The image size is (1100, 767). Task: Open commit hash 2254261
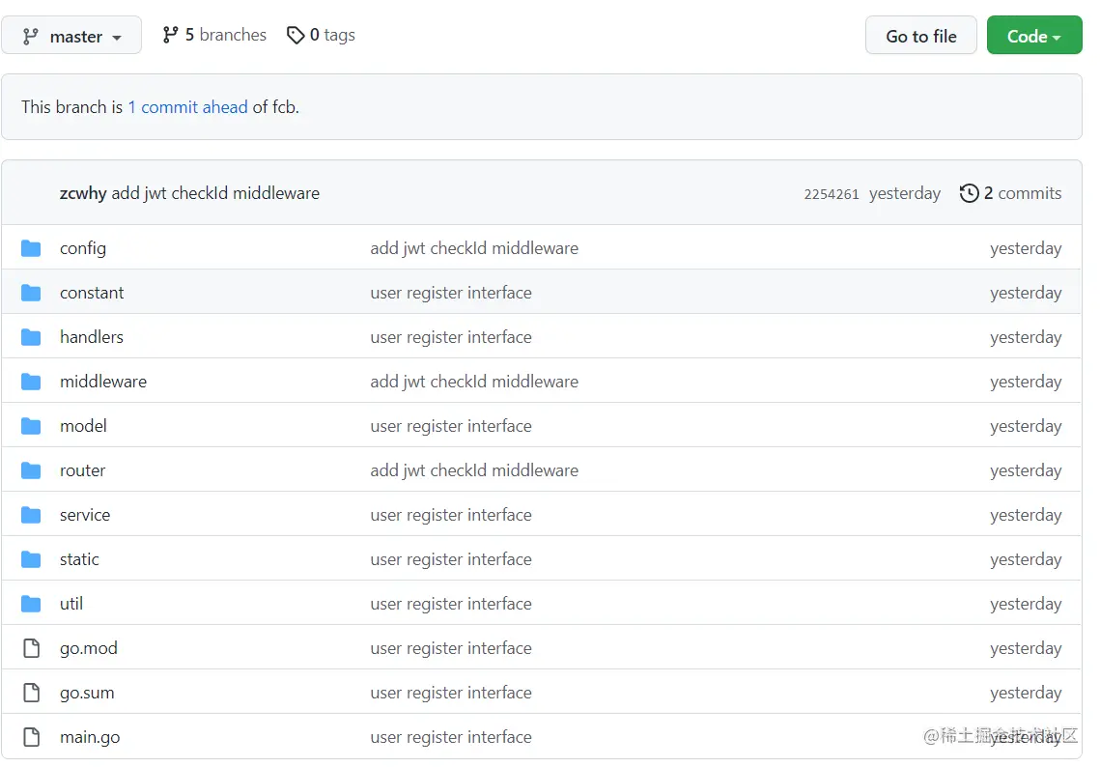coord(831,194)
